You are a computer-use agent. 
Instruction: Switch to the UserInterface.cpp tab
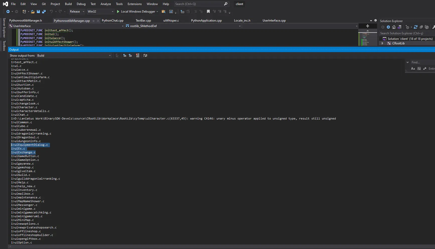coord(274,21)
